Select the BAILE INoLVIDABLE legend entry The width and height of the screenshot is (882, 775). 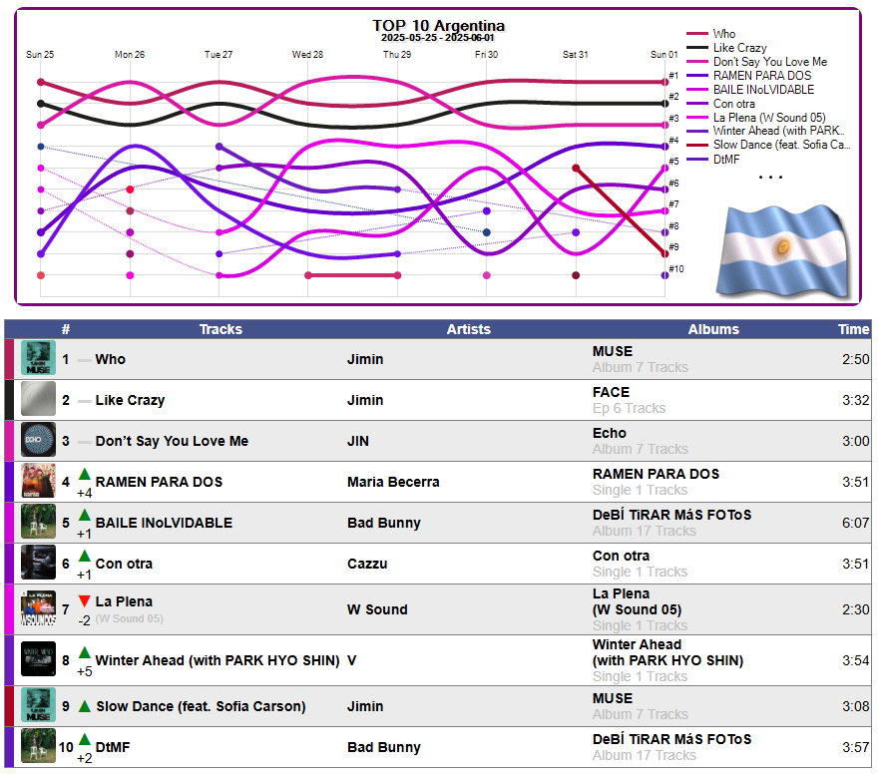point(750,90)
